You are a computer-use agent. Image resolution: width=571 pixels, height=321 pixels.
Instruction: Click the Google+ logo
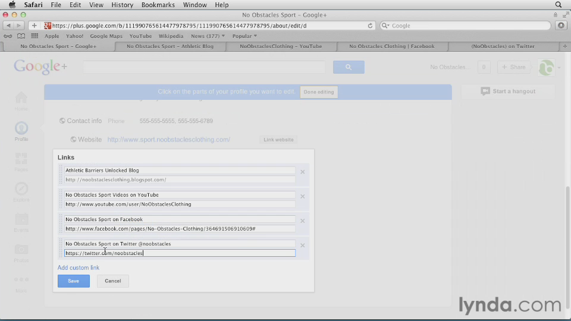click(40, 67)
